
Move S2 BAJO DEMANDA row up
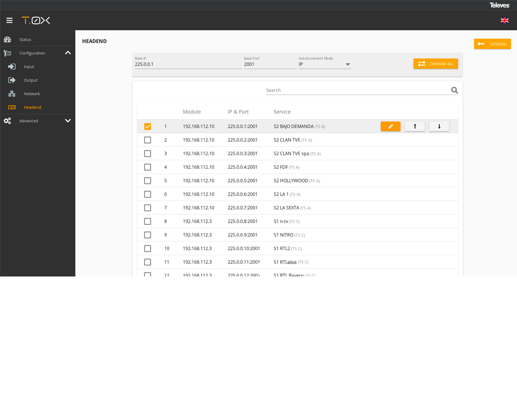tap(415, 126)
